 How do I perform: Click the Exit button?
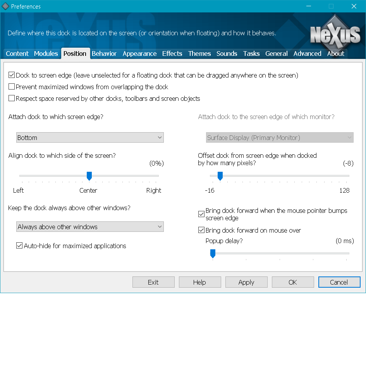[x=153, y=282]
